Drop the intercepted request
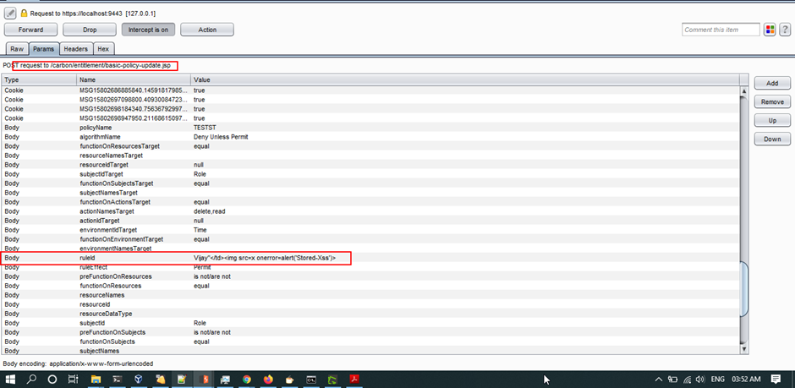This screenshot has height=388, width=795. (90, 30)
